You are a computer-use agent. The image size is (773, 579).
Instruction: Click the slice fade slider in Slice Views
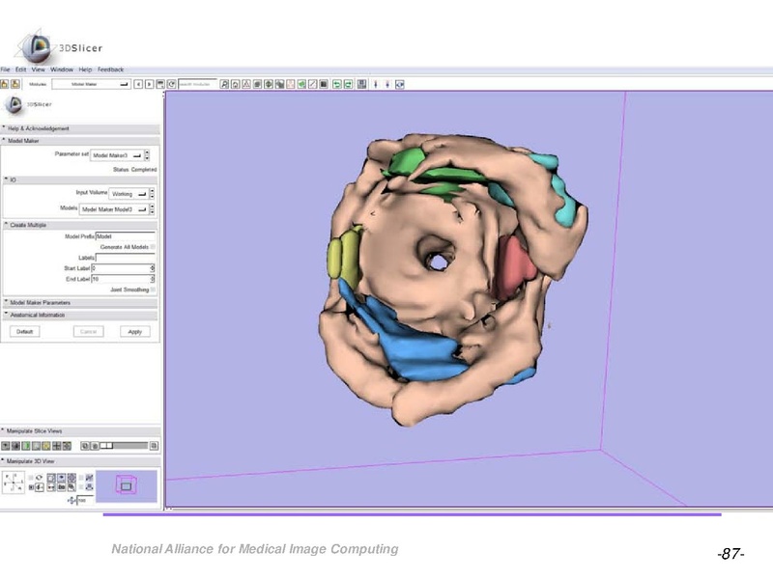(124, 446)
